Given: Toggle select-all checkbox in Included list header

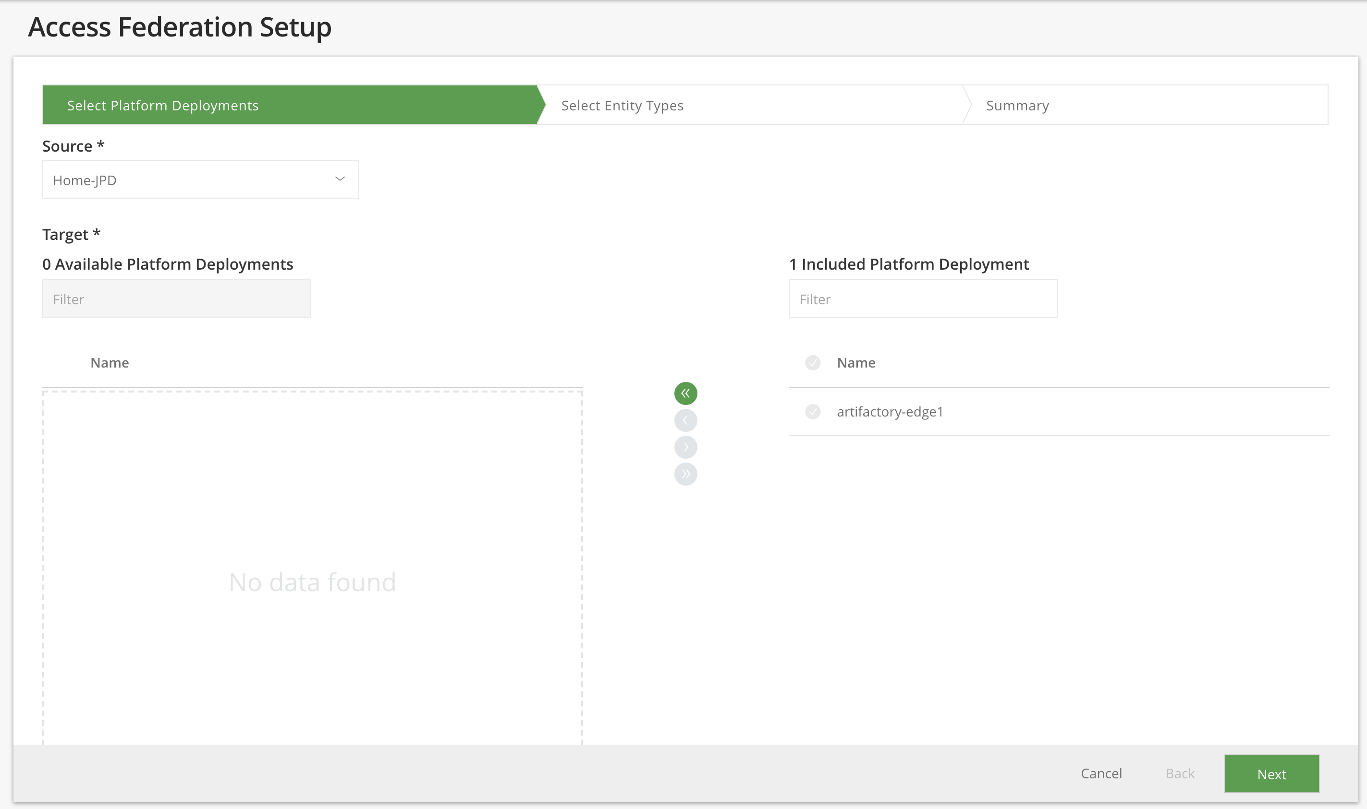Looking at the screenshot, I should pos(813,363).
